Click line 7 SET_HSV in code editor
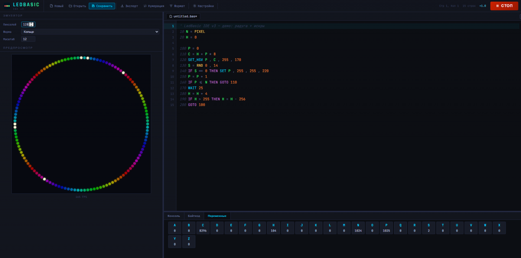The image size is (521, 258). pyautogui.click(x=195, y=60)
